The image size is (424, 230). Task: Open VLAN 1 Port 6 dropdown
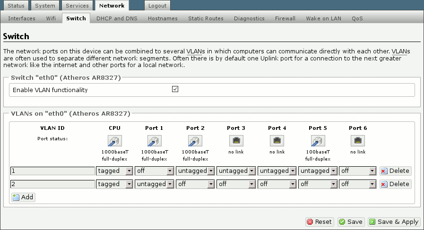click(358, 171)
